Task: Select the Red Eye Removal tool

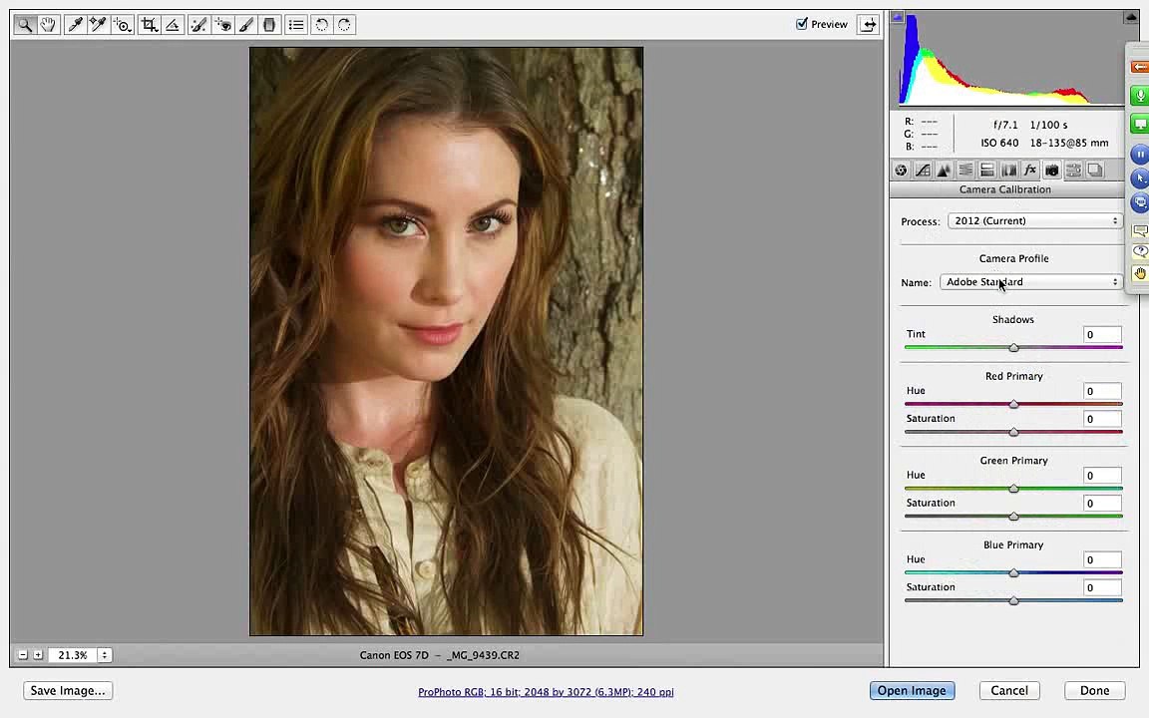Action: tap(222, 25)
